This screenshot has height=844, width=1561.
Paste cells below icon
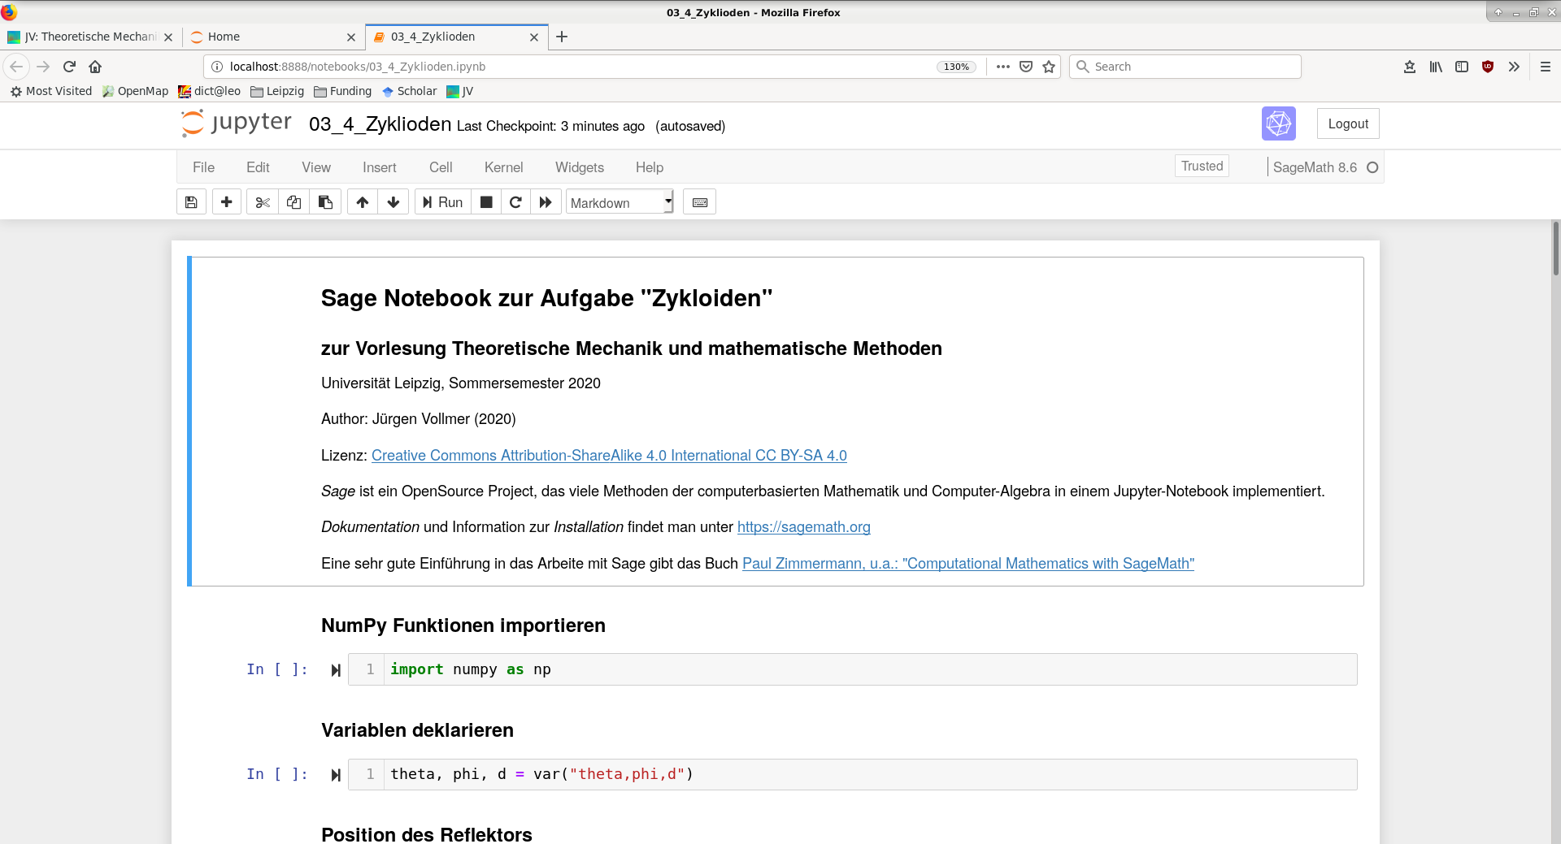tap(325, 202)
